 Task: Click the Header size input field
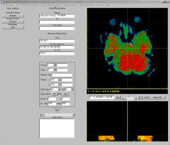point(62,75)
